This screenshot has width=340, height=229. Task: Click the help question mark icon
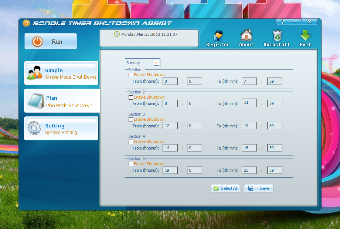click(283, 22)
